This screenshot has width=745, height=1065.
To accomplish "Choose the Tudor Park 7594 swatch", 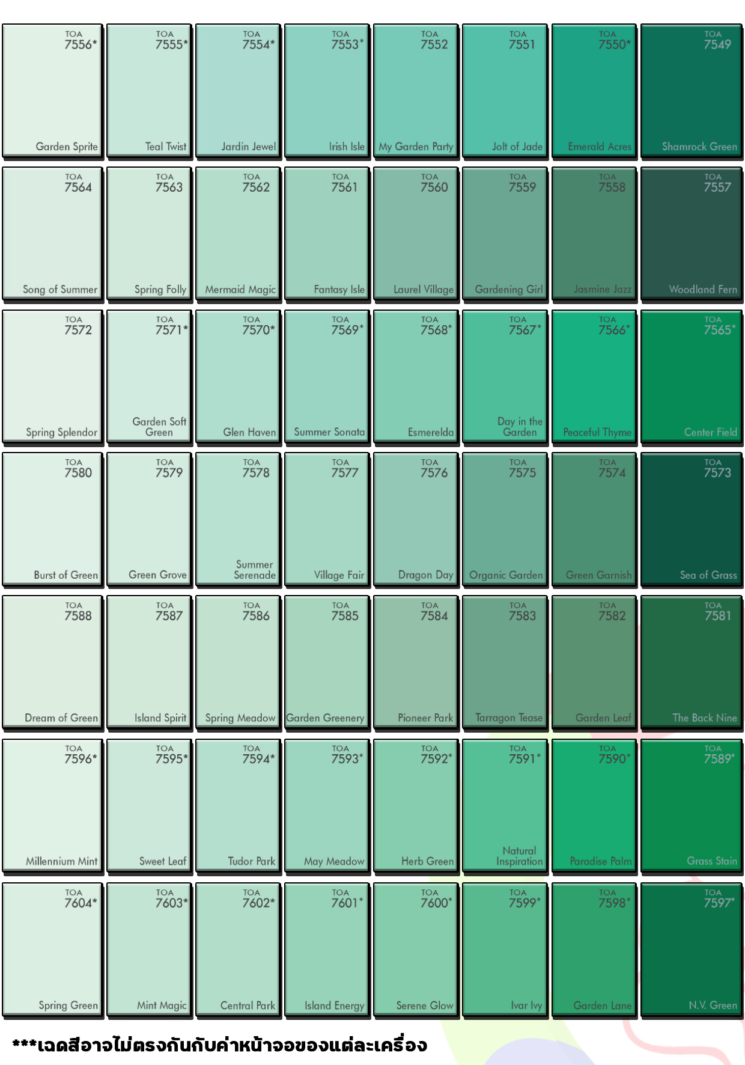I will tap(238, 805).
